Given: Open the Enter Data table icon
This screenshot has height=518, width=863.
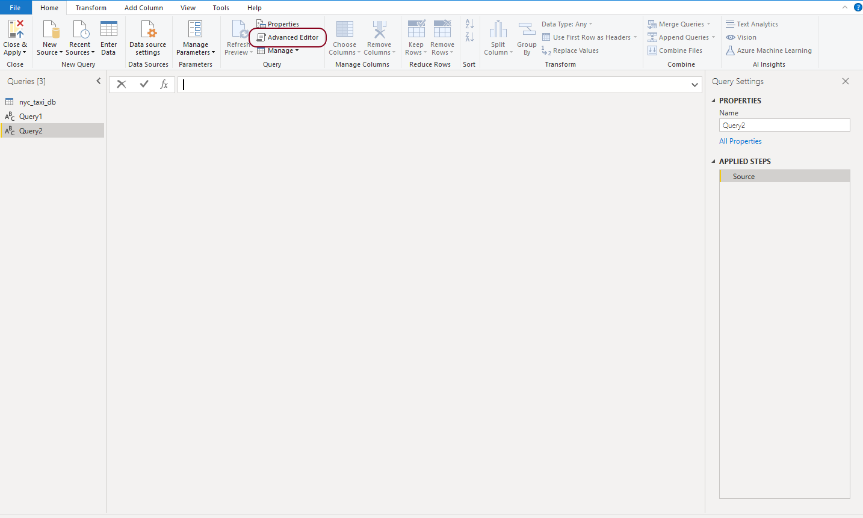Looking at the screenshot, I should tap(109, 30).
